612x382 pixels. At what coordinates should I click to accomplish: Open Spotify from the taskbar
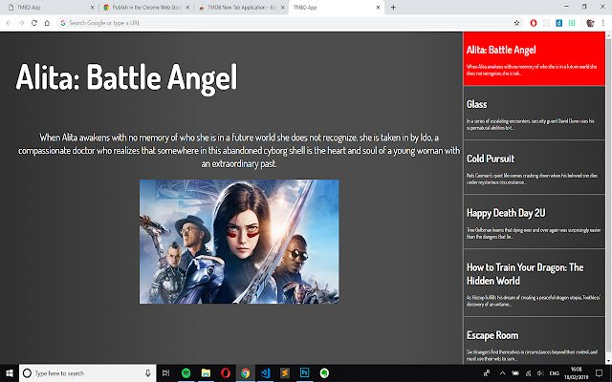click(x=186, y=373)
